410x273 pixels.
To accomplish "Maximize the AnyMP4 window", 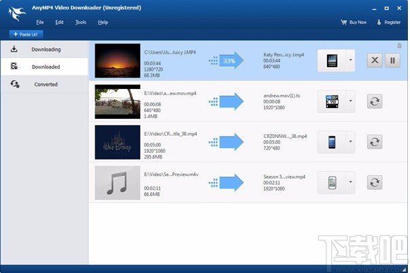I will click(x=386, y=9).
